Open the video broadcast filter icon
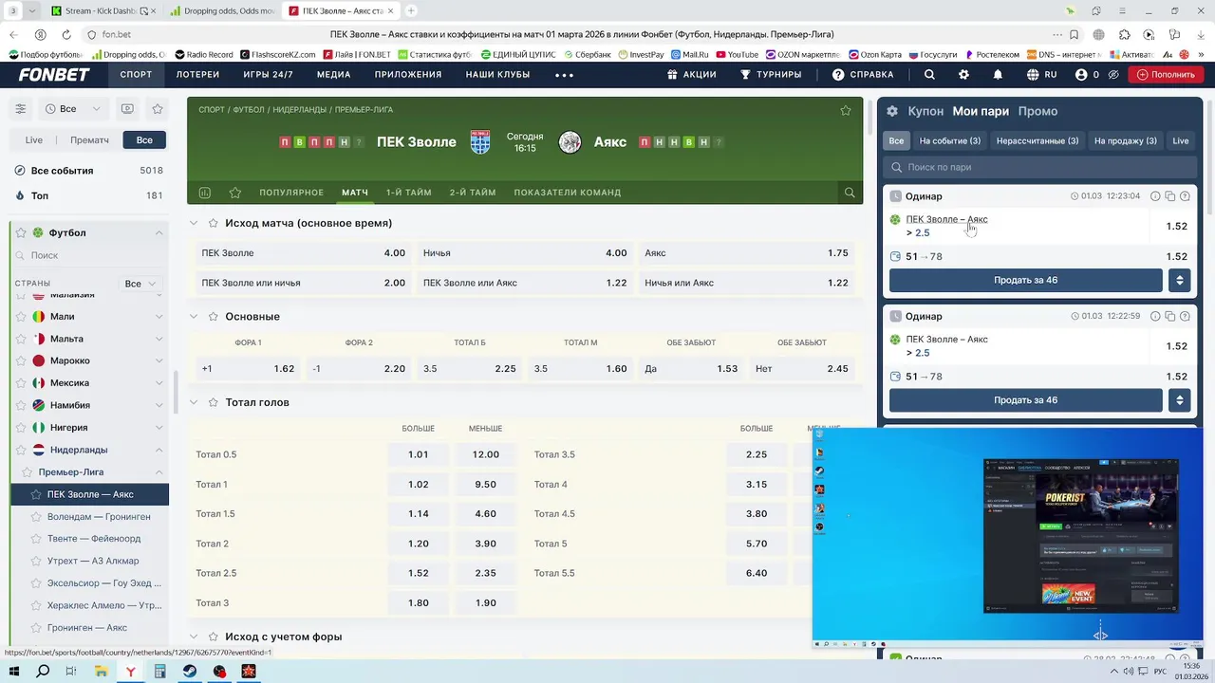 (127, 109)
